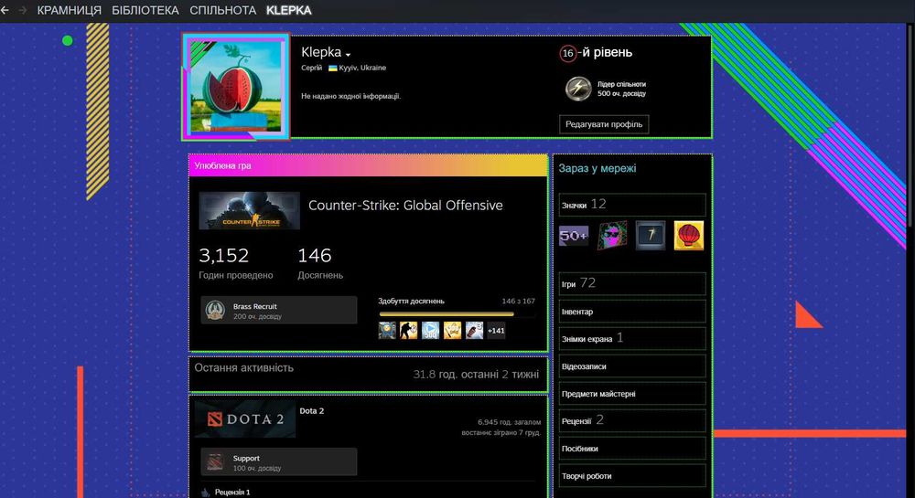
Task: Click the 3,152 hours played value
Action: [x=223, y=255]
